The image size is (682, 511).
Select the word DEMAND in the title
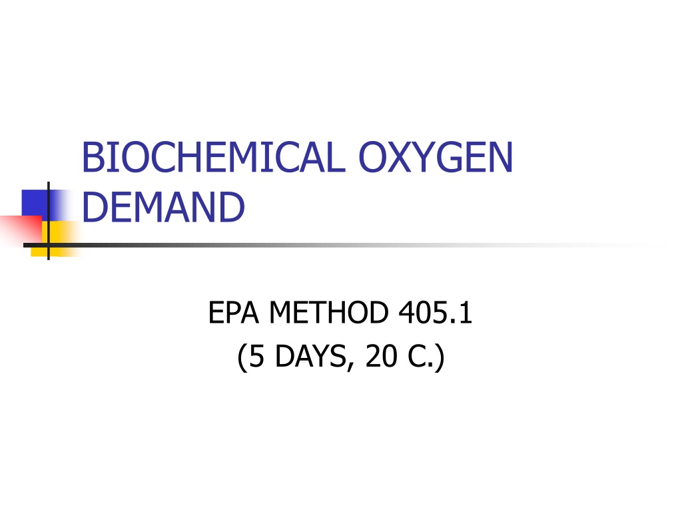[x=164, y=207]
